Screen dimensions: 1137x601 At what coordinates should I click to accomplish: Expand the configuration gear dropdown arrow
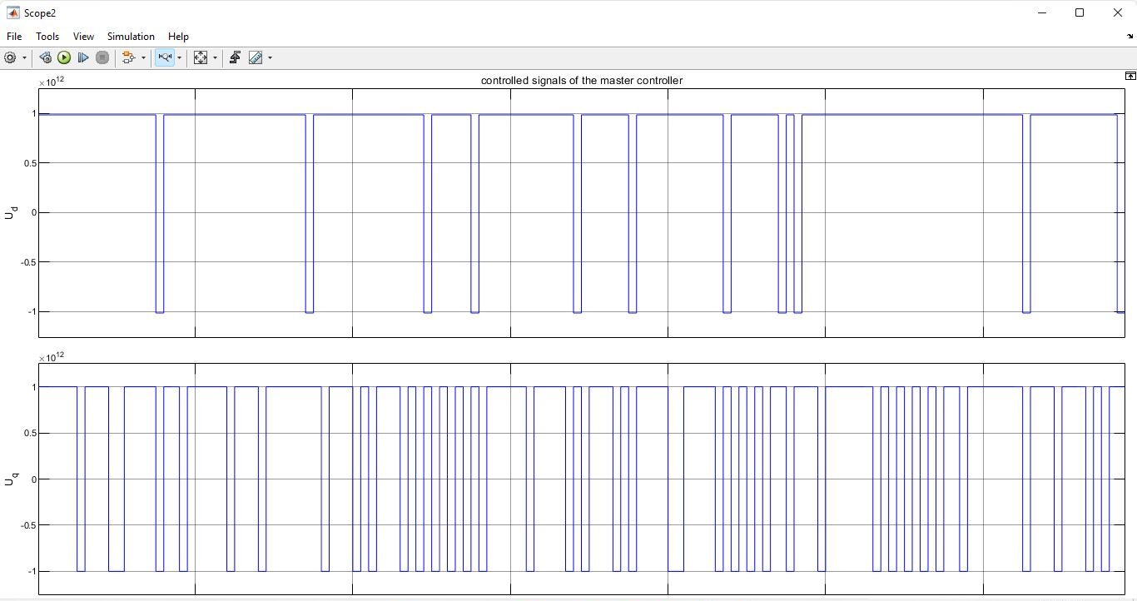(x=24, y=57)
